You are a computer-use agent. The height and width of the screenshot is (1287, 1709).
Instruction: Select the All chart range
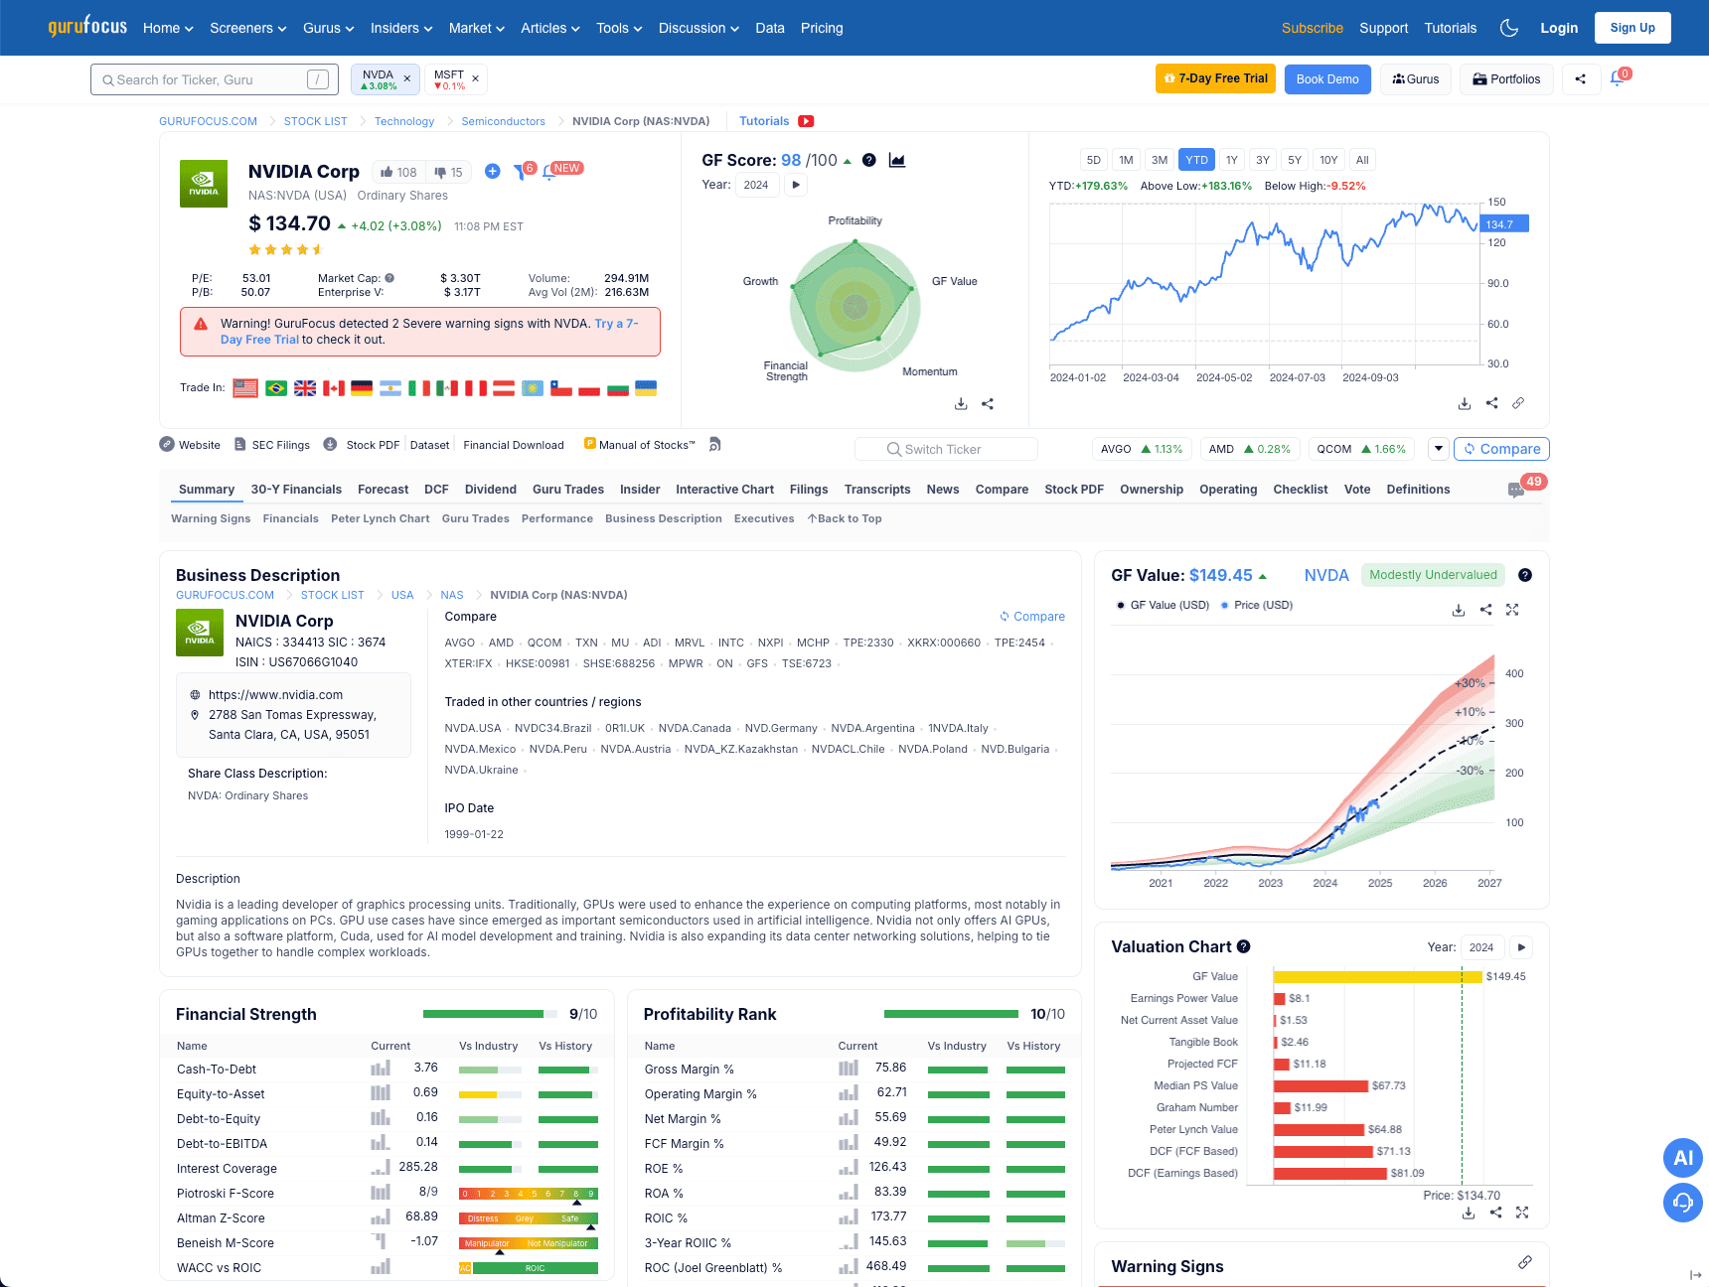pyautogui.click(x=1362, y=160)
